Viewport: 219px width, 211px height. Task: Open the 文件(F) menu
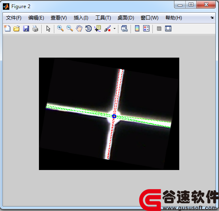point(14,18)
